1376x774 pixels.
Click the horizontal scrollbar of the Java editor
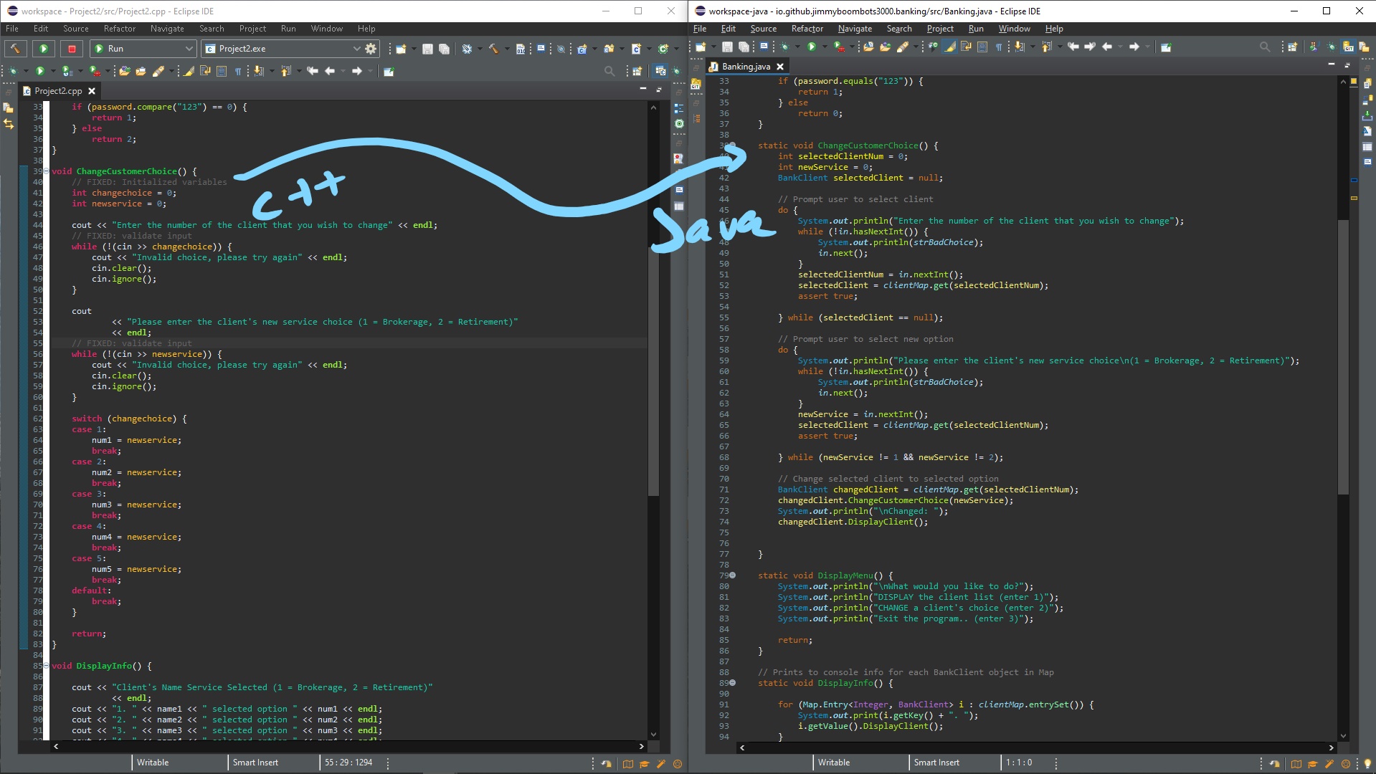[x=1037, y=747]
